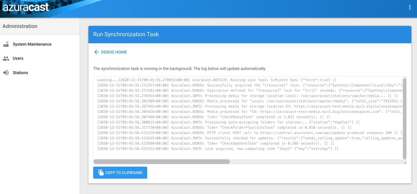Open Stations from the sidebar
This screenshot has height=194, width=417.
(20, 73)
